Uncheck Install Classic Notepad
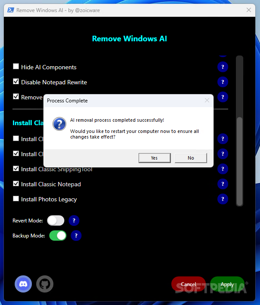Image resolution: width=260 pixels, height=305 pixels. pos(16,183)
